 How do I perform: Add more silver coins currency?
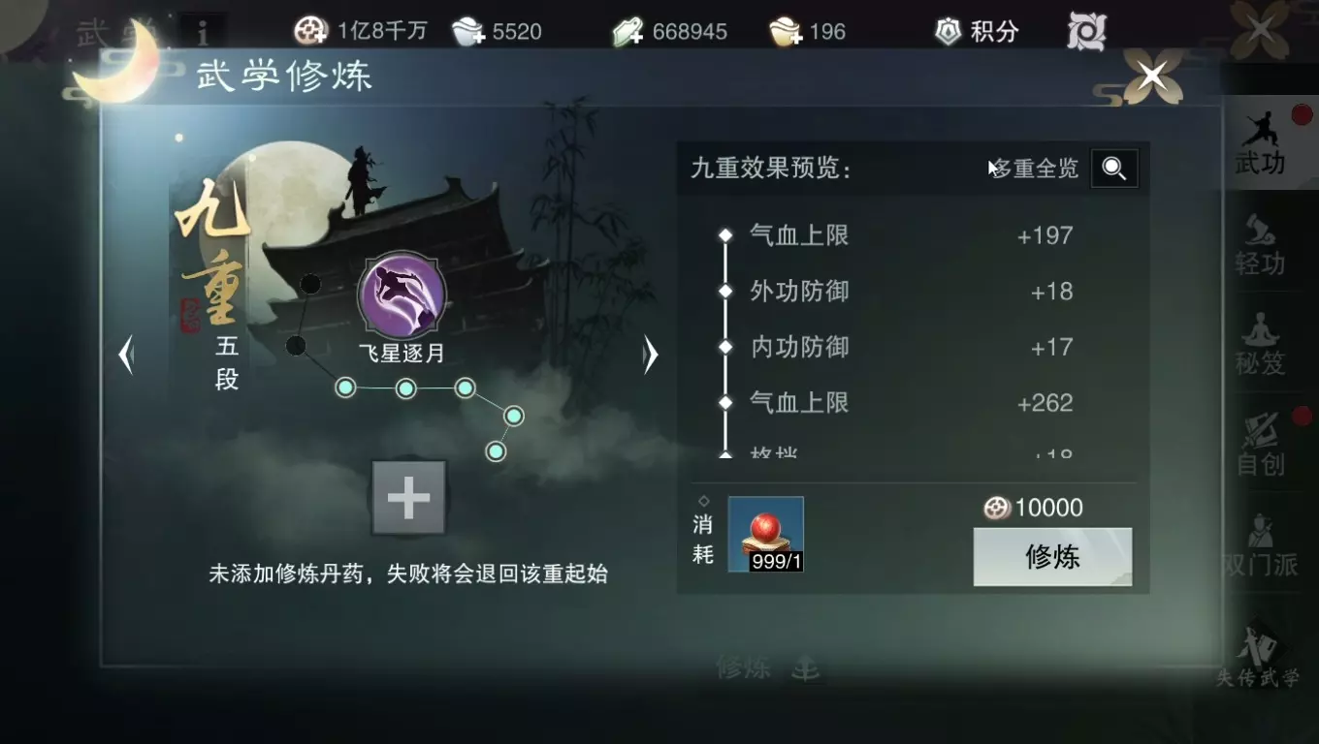(310, 31)
